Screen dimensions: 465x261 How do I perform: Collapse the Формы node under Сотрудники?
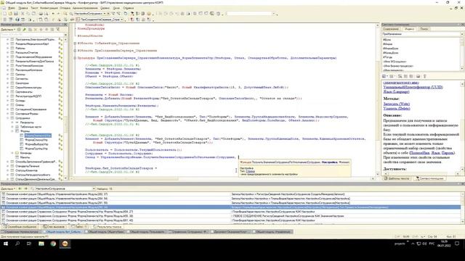(x=12, y=131)
